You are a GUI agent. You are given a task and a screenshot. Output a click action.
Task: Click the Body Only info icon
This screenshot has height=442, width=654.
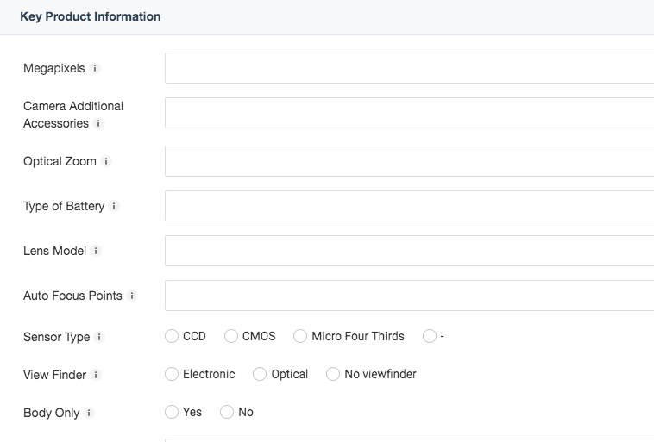tap(89, 413)
